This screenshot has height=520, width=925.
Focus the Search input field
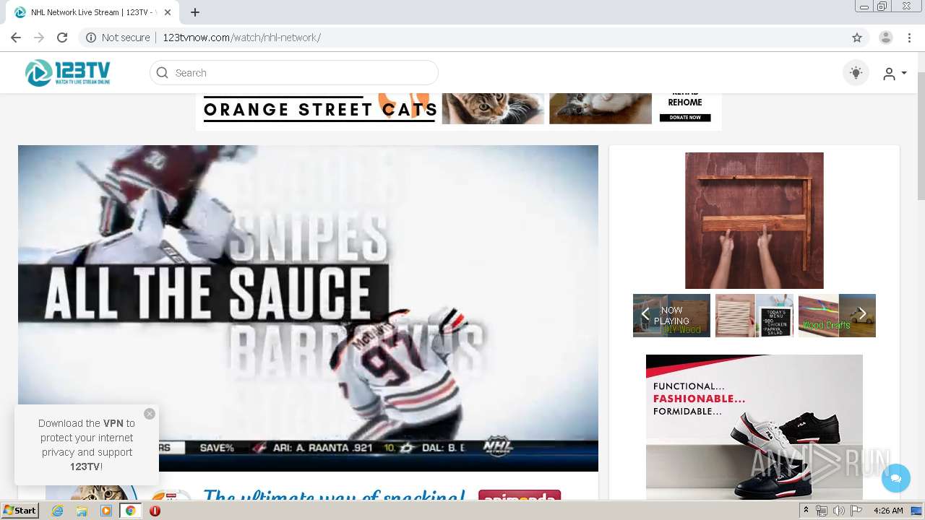click(x=294, y=73)
